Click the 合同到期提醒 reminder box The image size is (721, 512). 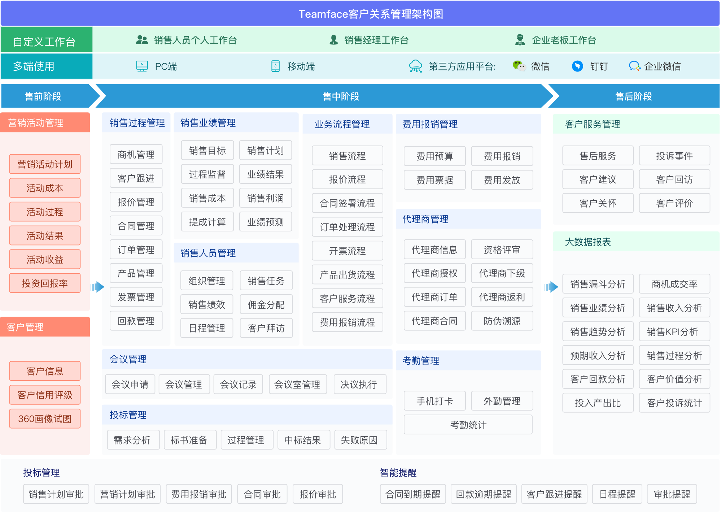pos(413,494)
